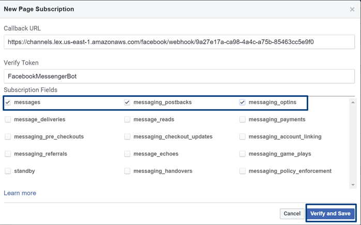Open the Learn more link

pos(20,193)
